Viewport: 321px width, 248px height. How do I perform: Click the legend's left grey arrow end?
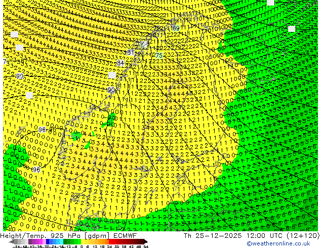(x=11, y=242)
